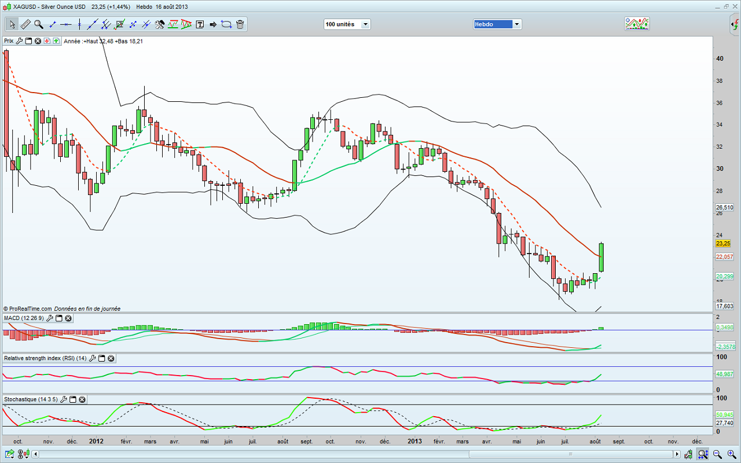Click the Prix panel label tab
The image size is (741, 463).
[x=9, y=41]
